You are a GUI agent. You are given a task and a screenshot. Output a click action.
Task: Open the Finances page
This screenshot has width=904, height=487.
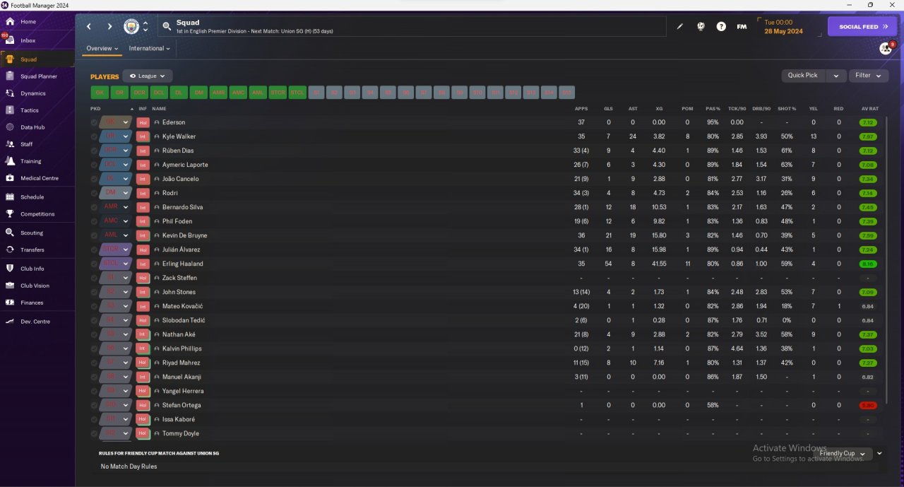[32, 303]
